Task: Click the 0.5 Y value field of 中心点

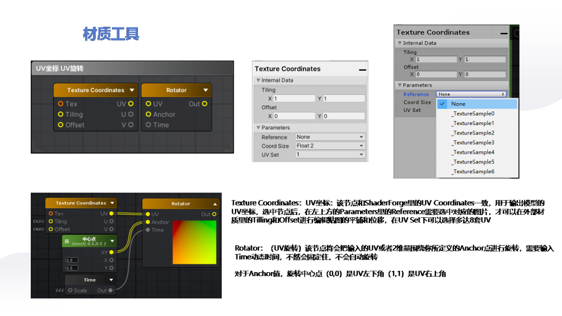Action: pyautogui.click(x=71, y=268)
